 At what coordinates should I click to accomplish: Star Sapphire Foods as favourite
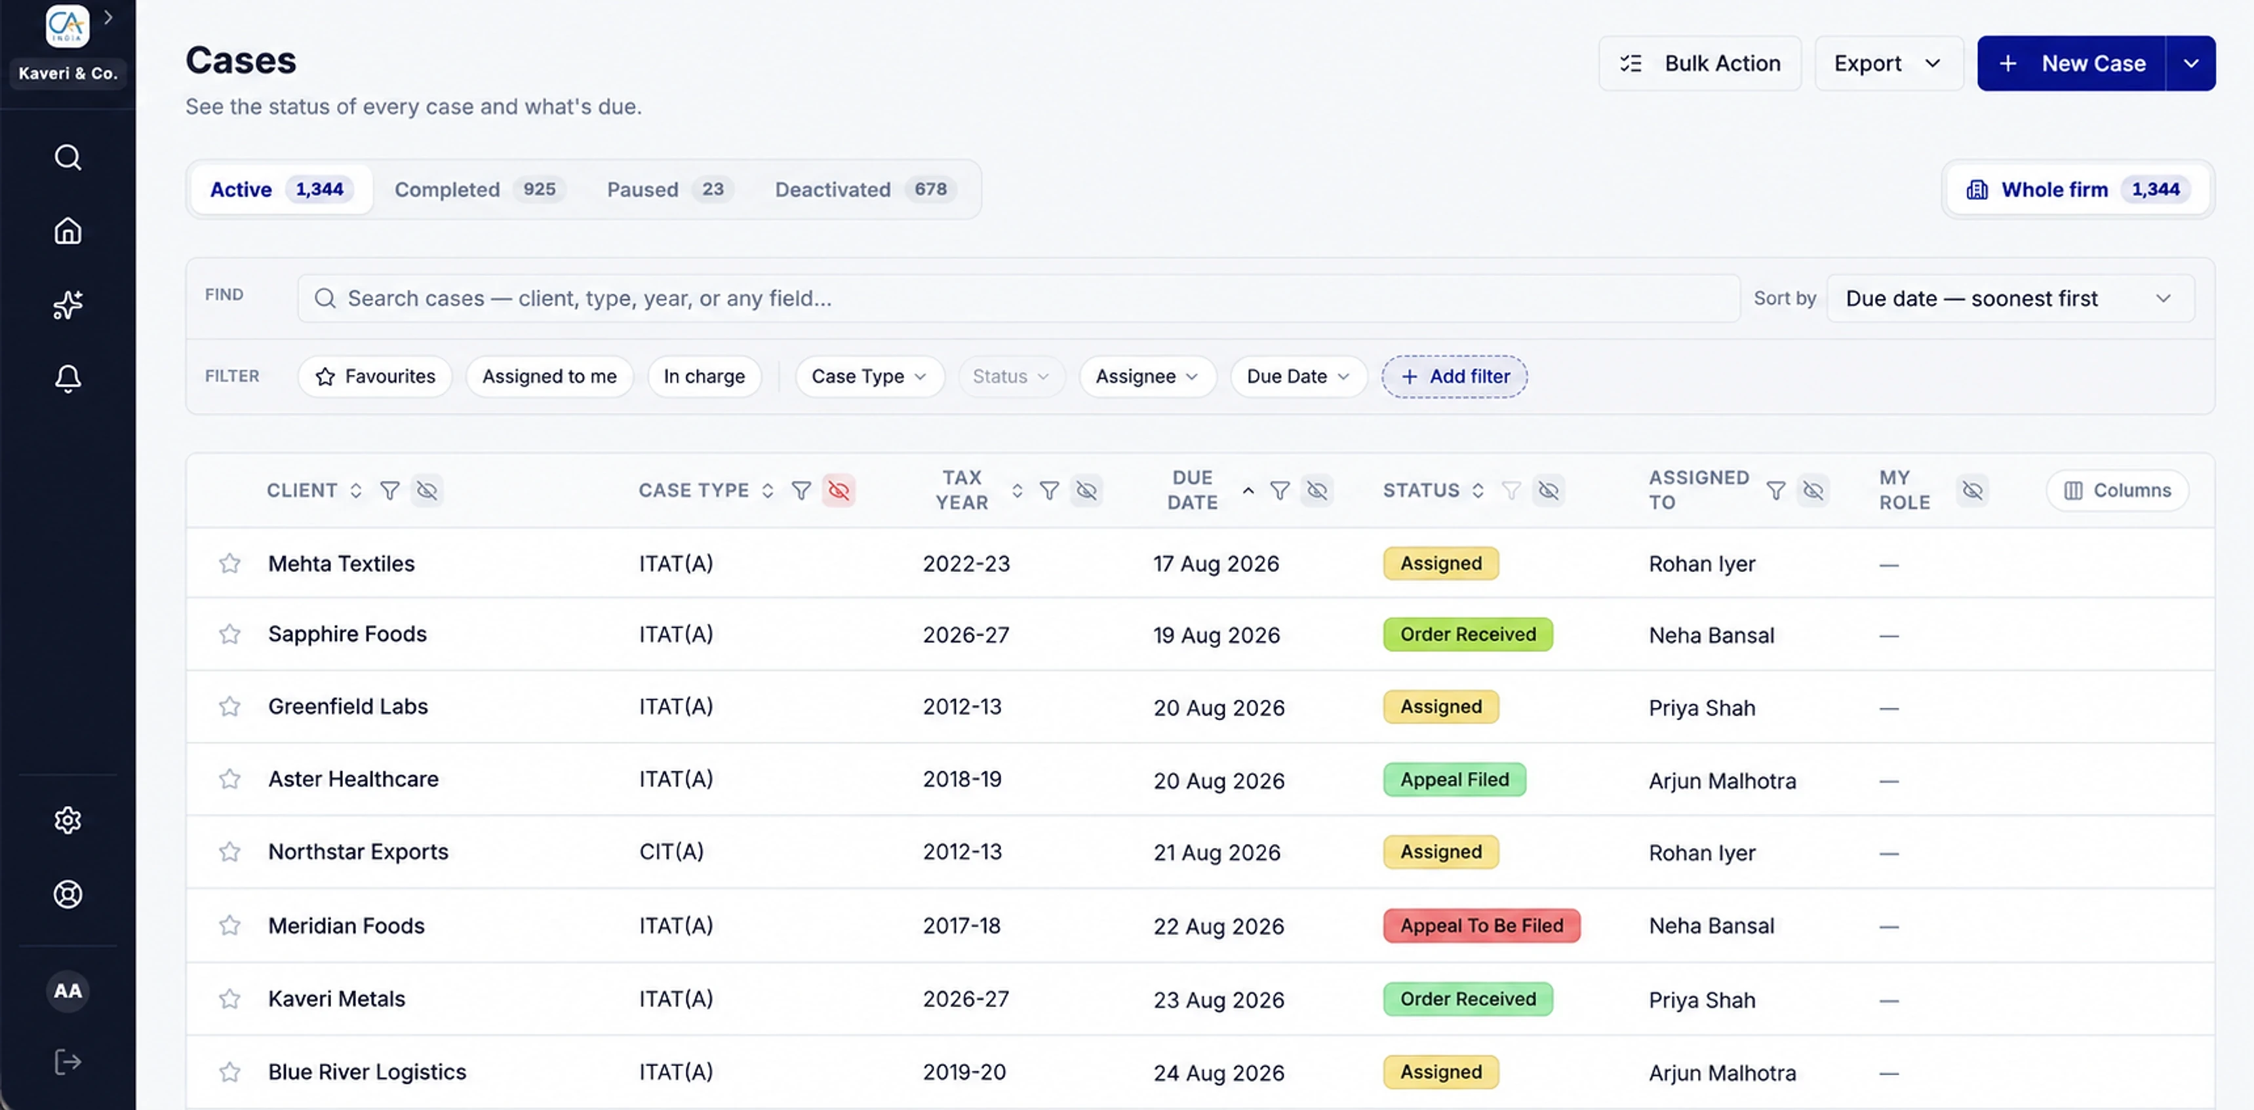coord(229,634)
